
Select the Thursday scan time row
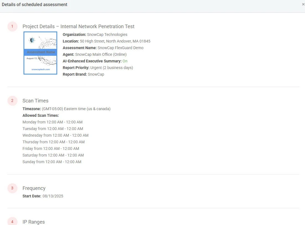(53, 142)
